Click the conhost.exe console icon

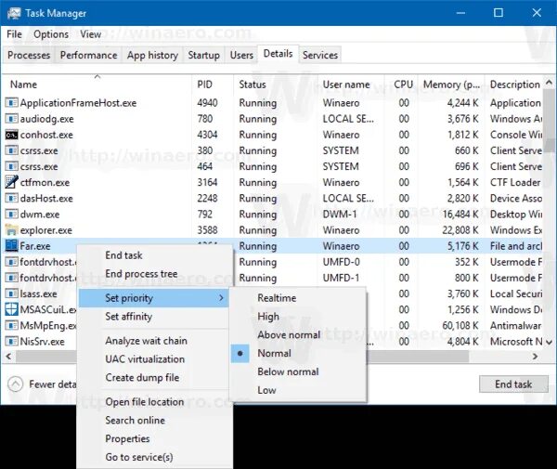click(11, 135)
